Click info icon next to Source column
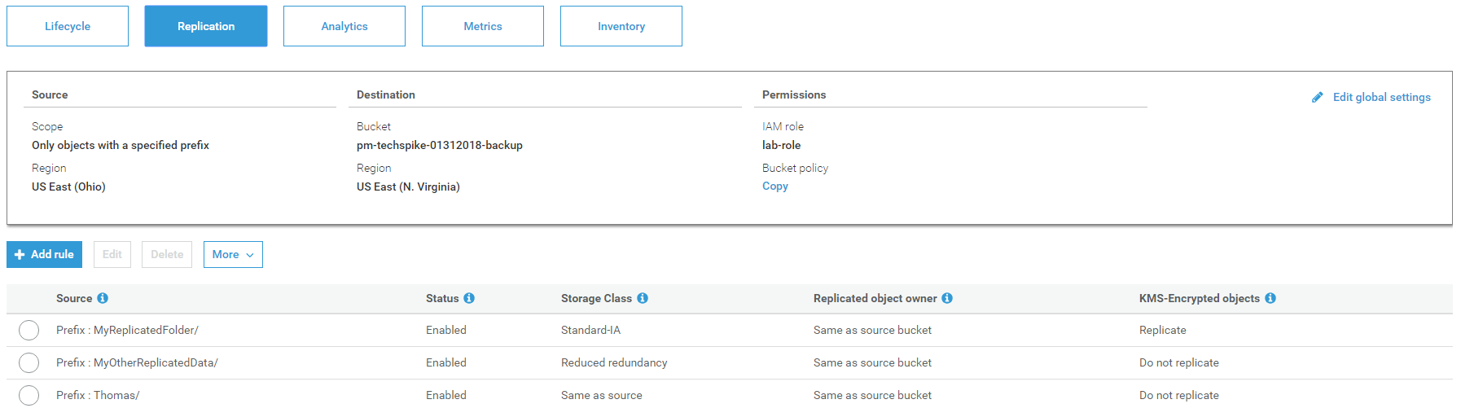The image size is (1461, 417). (103, 298)
